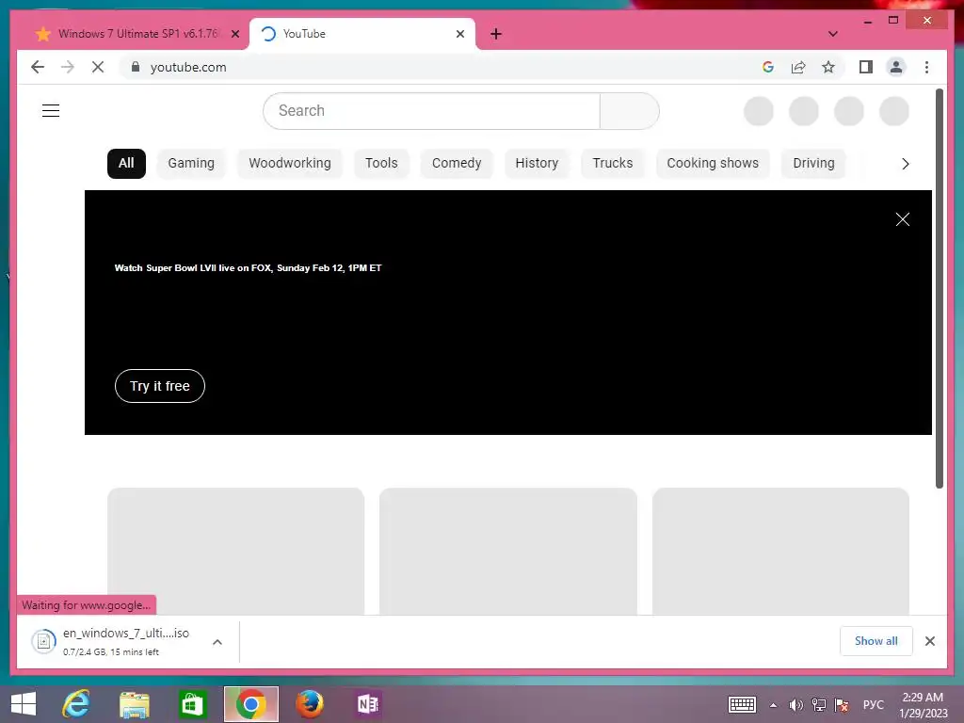Open the middle loading video thumbnail
The height and width of the screenshot is (723, 964).
pos(507,552)
